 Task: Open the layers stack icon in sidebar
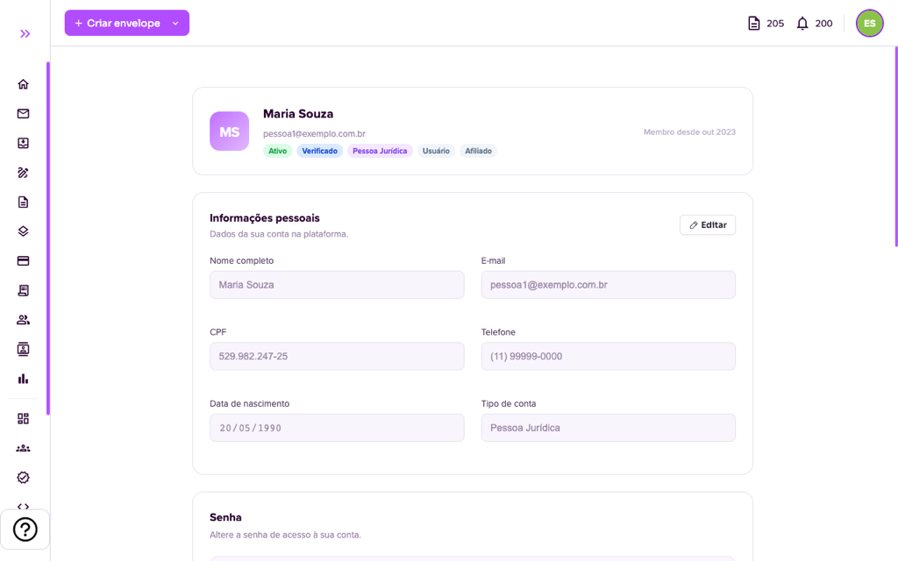tap(23, 231)
